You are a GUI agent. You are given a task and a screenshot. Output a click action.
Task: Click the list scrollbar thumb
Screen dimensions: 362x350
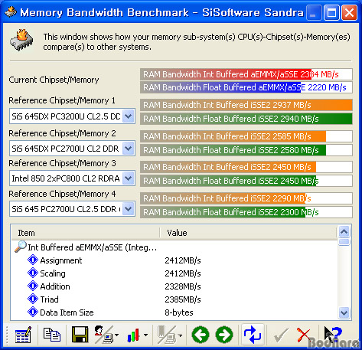point(344,242)
